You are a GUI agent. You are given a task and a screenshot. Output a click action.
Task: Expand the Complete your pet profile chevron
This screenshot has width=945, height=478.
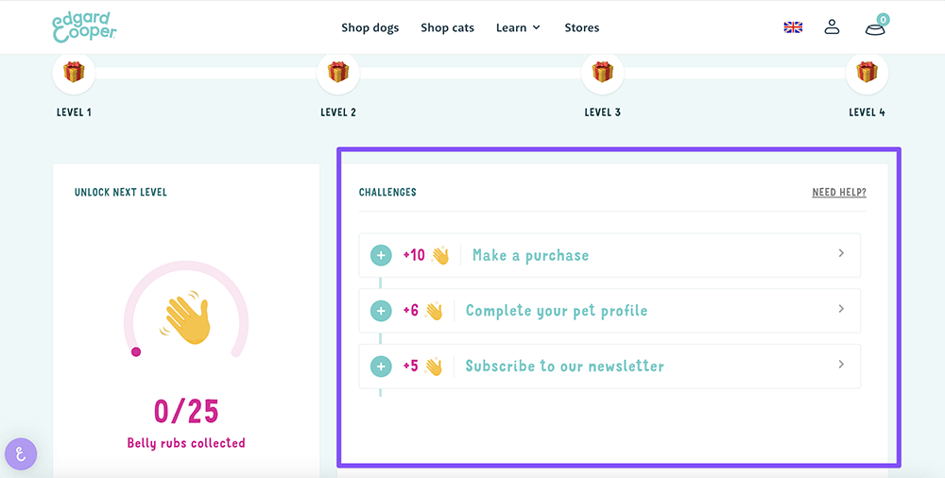coord(841,309)
